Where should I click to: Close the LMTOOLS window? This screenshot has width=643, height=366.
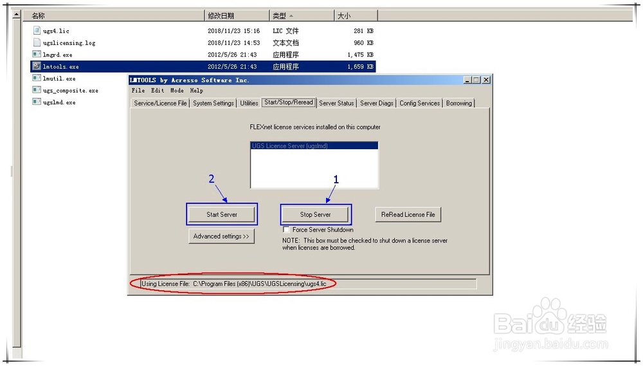[486, 80]
